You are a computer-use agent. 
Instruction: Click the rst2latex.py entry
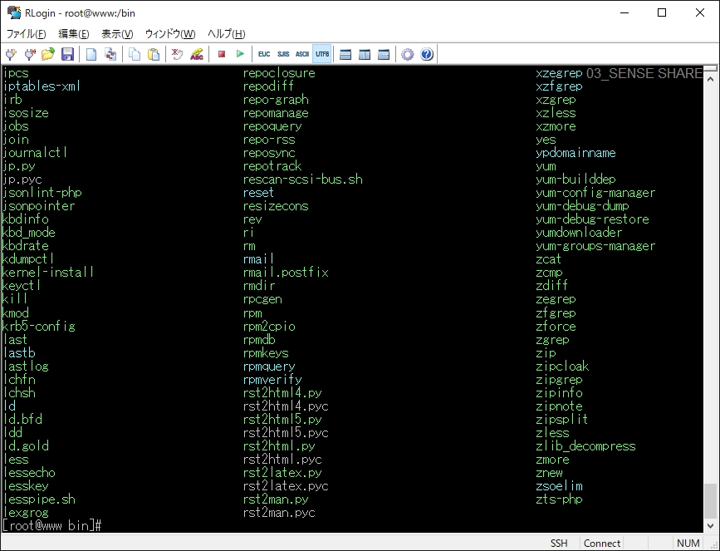282,472
